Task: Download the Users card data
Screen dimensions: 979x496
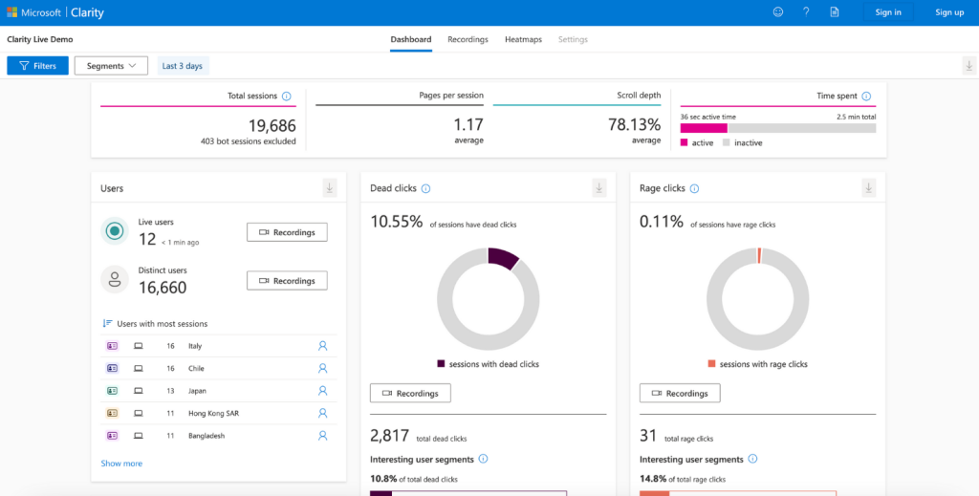Action: [330, 188]
